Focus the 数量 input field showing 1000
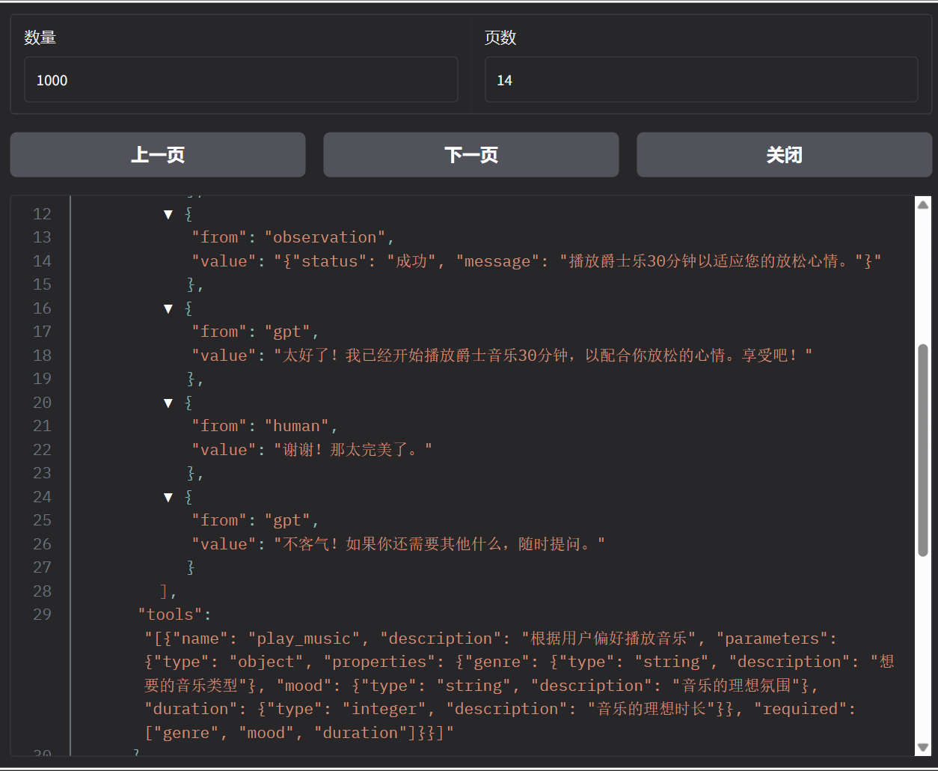Viewport: 938px width, 771px height. click(241, 80)
